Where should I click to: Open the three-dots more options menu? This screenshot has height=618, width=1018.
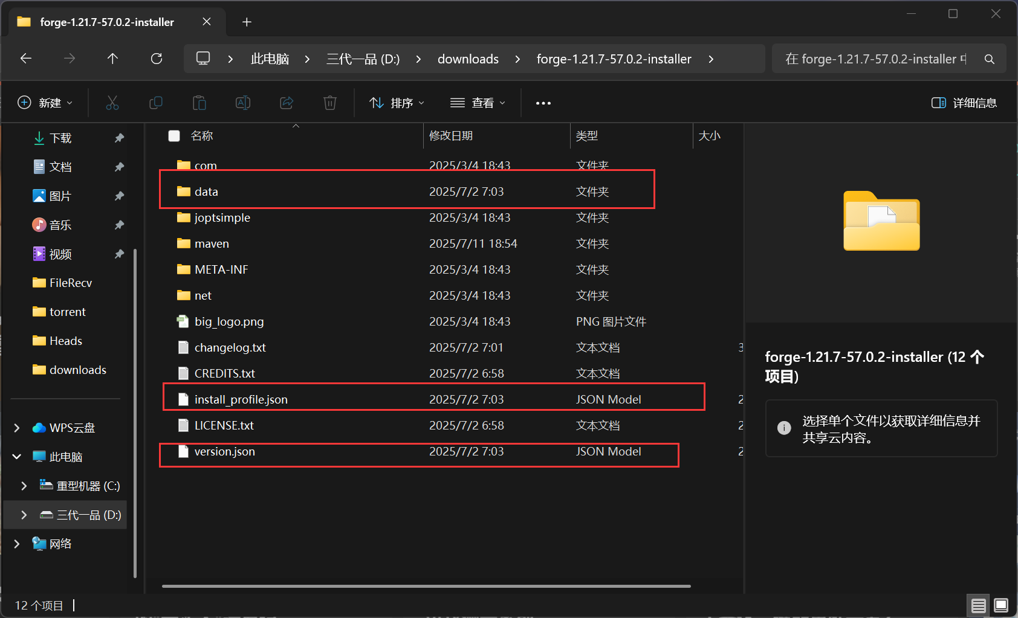pyautogui.click(x=543, y=103)
